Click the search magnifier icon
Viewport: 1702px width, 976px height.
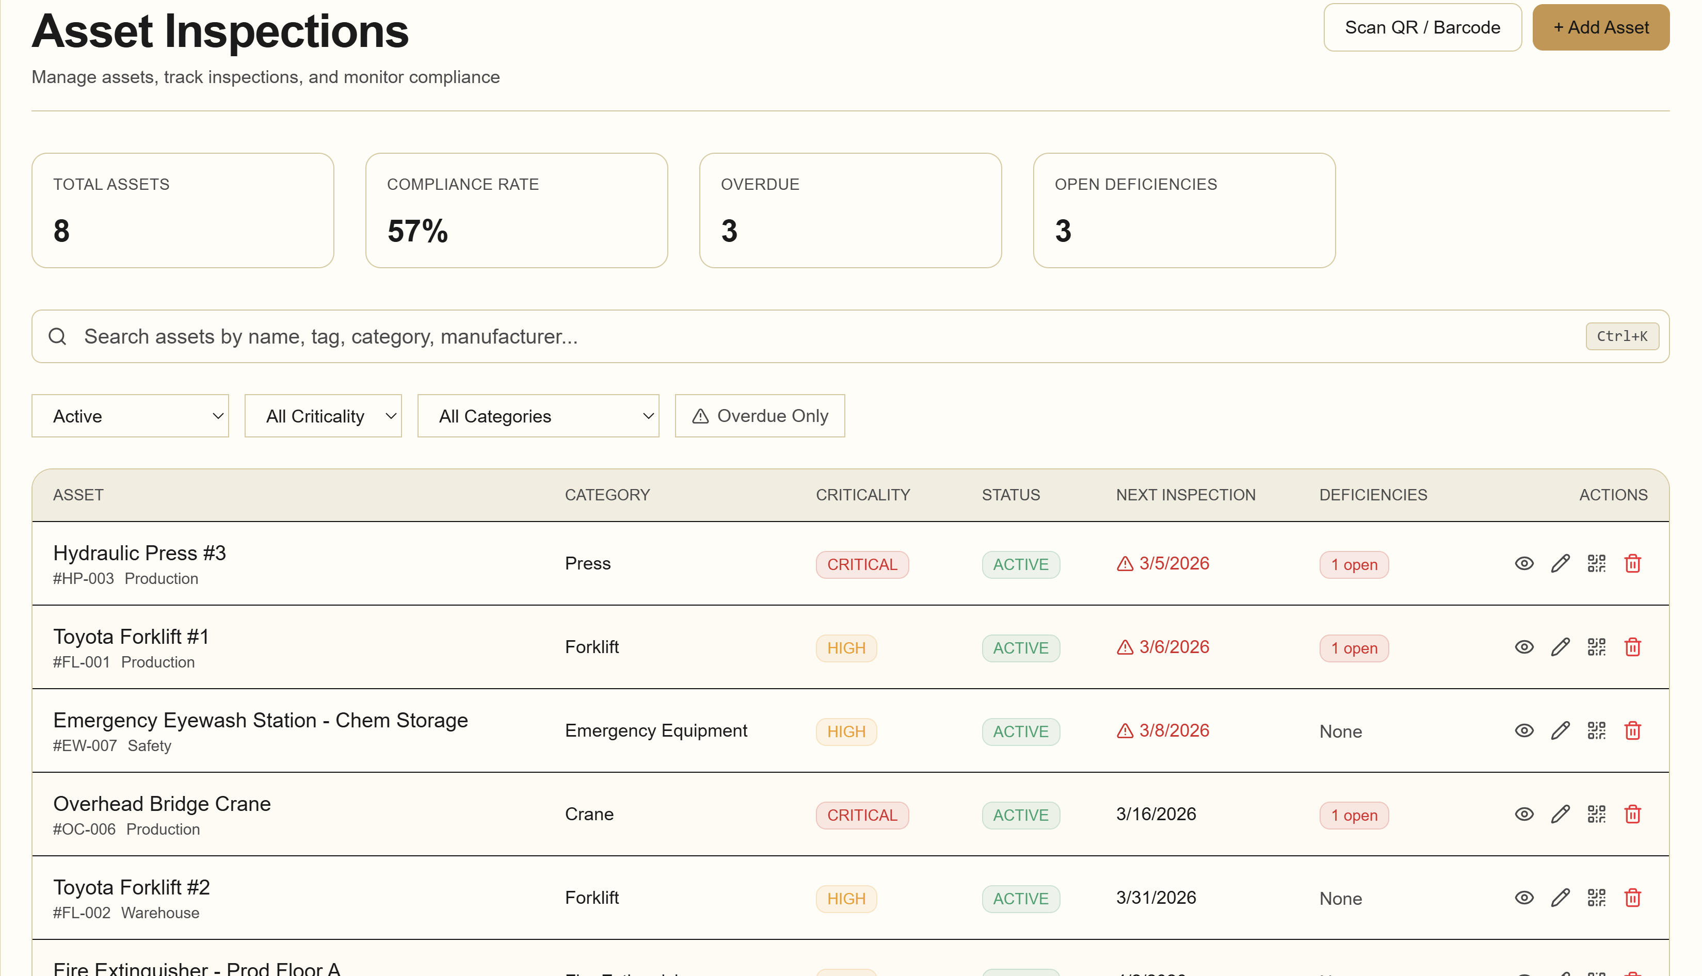(x=58, y=336)
